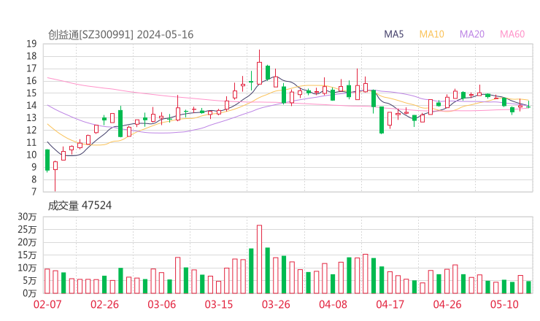The width and height of the screenshot is (540, 321).
Task: Click the chart title 创益通[SZ300991] 2024-05-16
Action: pyautogui.click(x=120, y=34)
